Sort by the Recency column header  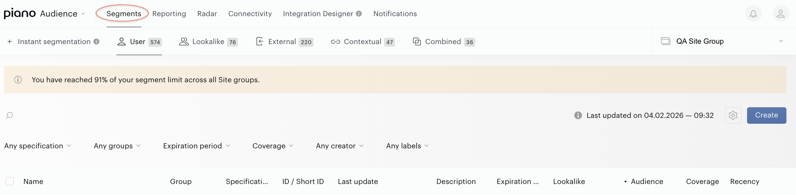[x=744, y=181]
